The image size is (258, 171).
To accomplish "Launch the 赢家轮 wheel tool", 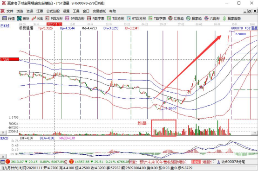I will pyautogui.click(x=194, y=19).
